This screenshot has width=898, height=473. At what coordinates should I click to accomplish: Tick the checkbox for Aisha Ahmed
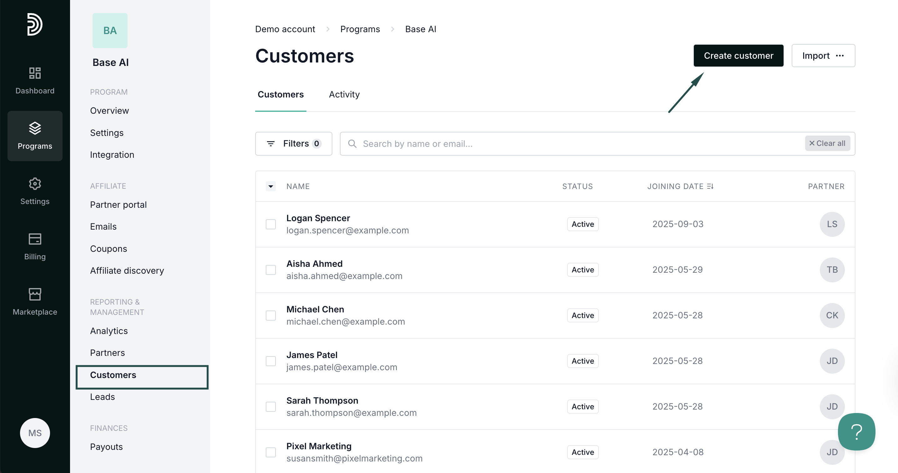(x=270, y=270)
